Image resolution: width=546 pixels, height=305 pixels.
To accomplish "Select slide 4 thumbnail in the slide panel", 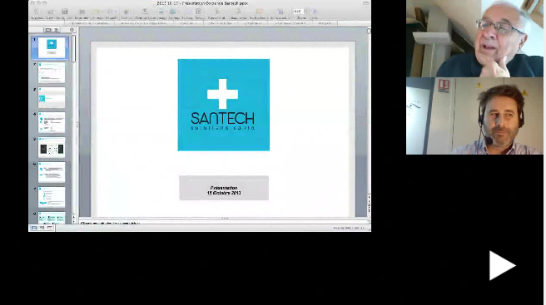I will pos(52,122).
